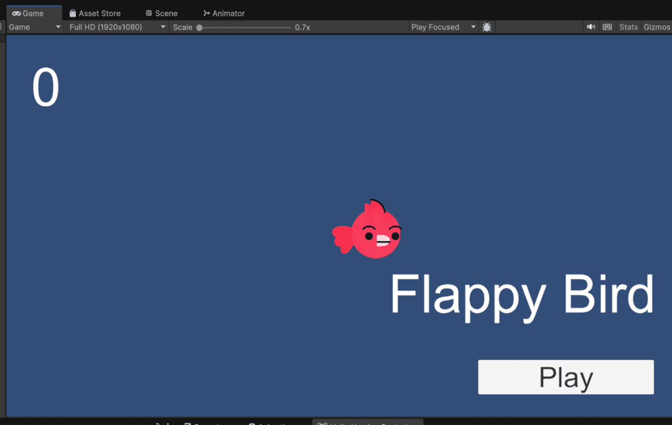The image size is (672, 425).
Task: Switch to the Animator tab
Action: coord(224,13)
